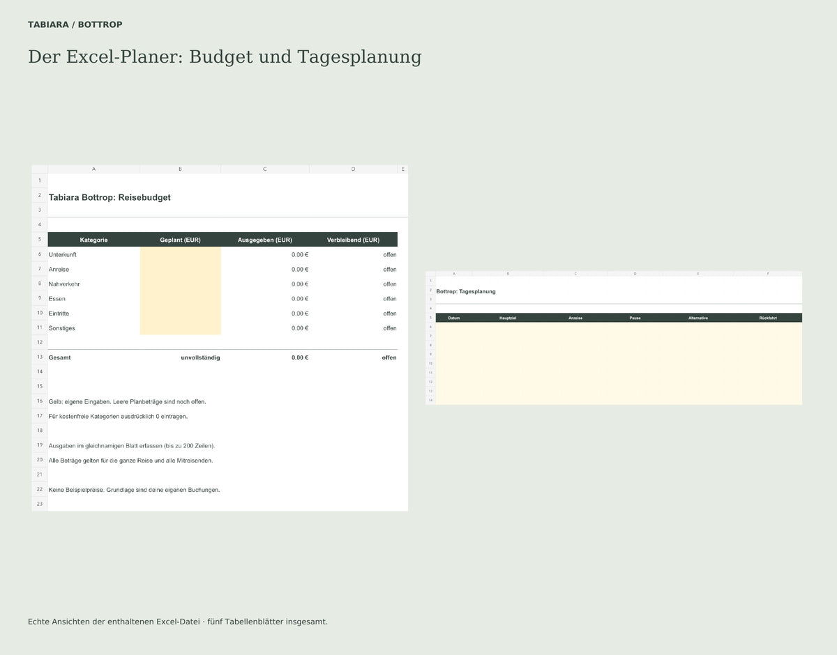The image size is (837, 655).
Task: Click yellow planned-amount cell for Unterkunft
Action: coord(180,254)
